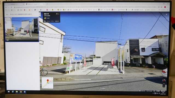Zoom in with the plus button
Viewport: 175px width, 98px height.
click(164, 84)
